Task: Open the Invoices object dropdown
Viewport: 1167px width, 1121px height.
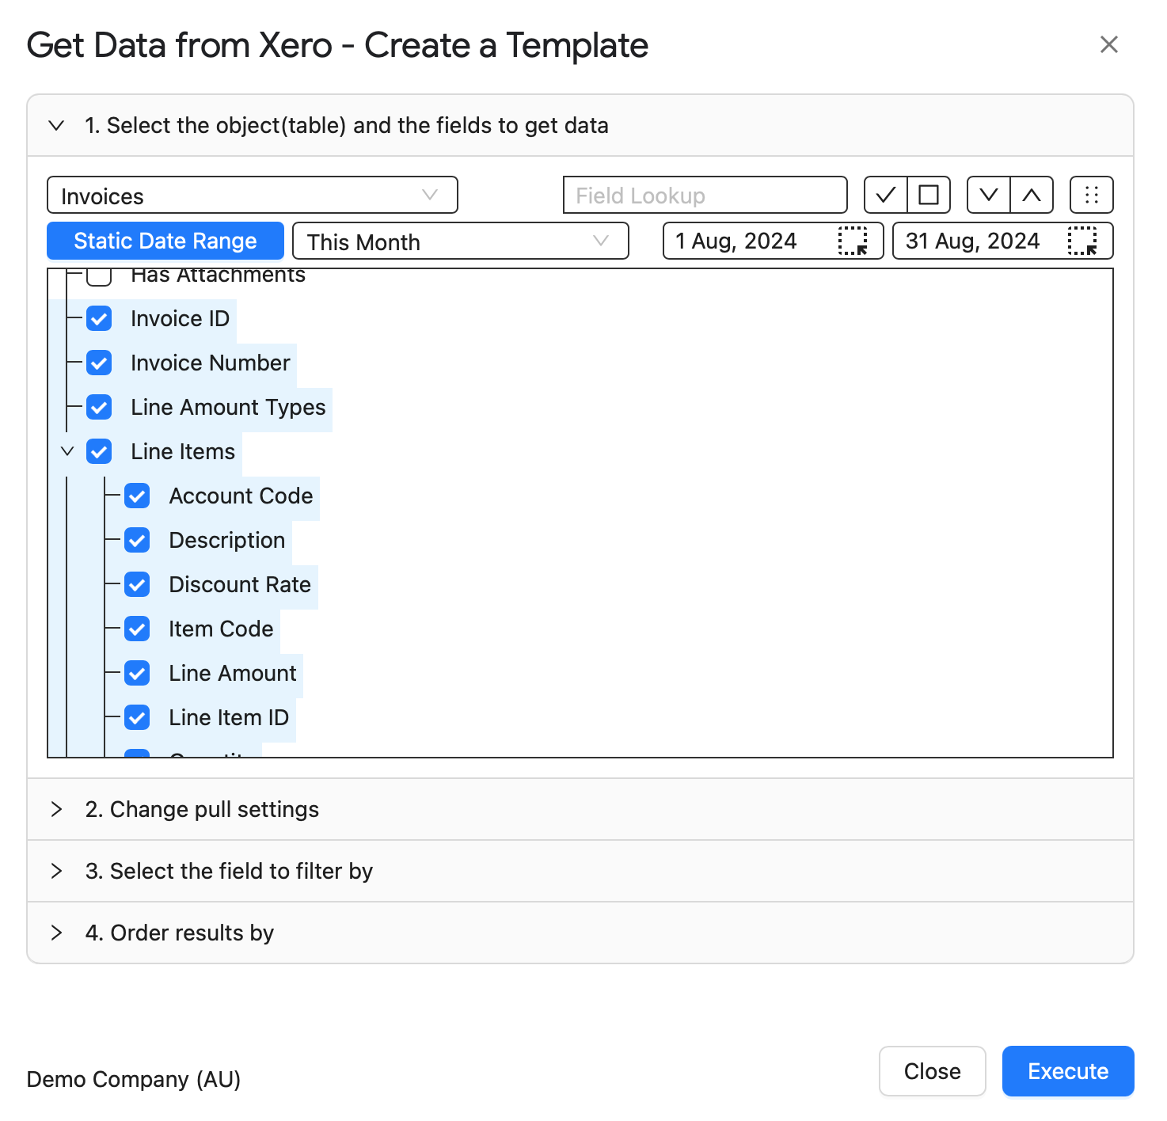Action: pos(253,195)
